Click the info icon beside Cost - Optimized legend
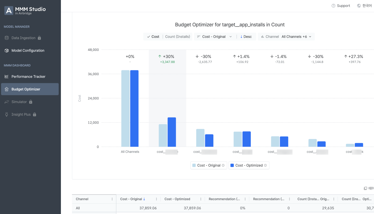The width and height of the screenshot is (374, 214). pyautogui.click(x=265, y=165)
